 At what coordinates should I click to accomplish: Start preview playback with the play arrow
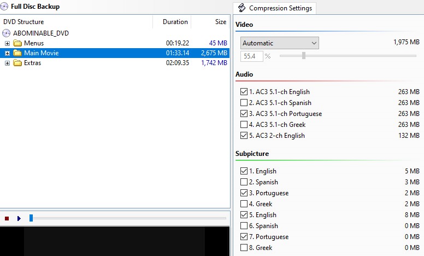coord(19,218)
